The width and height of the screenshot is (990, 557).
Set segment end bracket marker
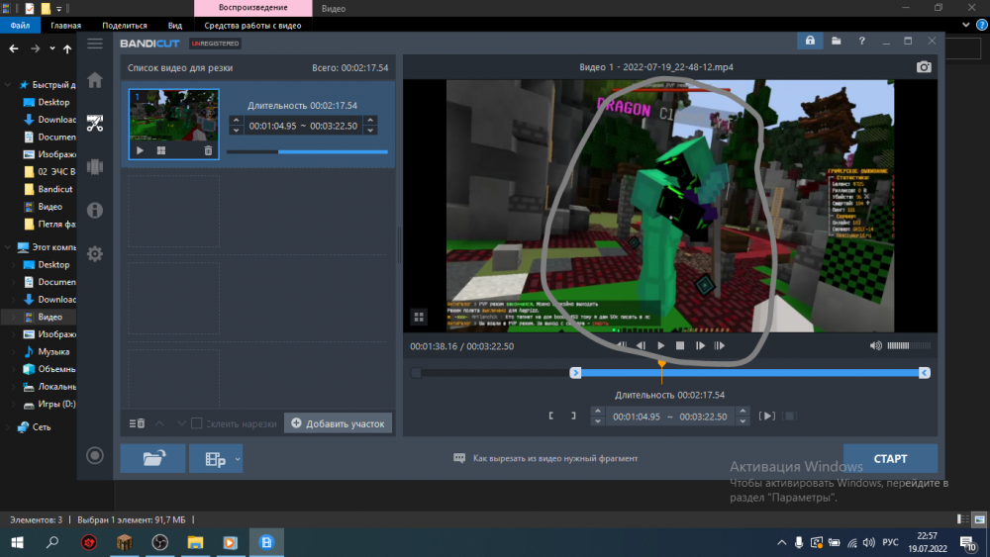pos(573,417)
